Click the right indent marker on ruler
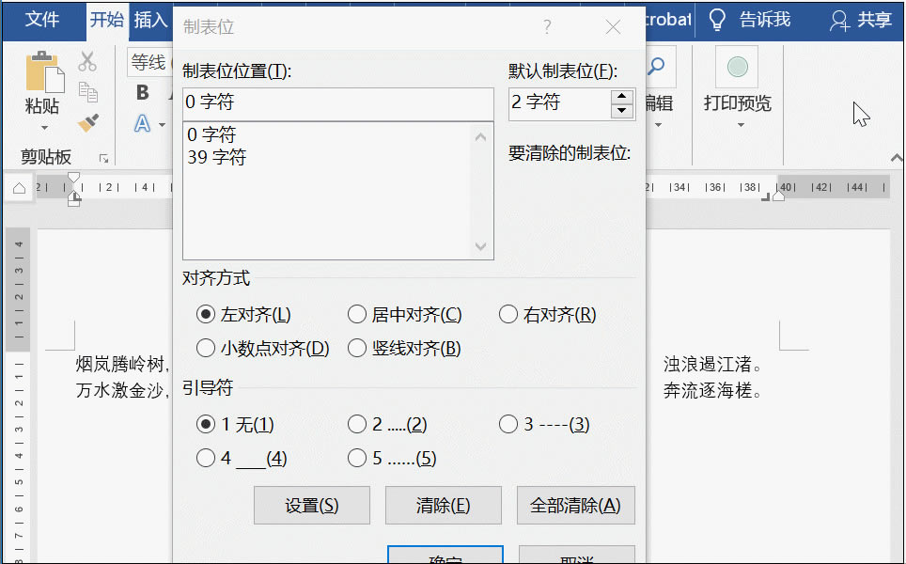Screen dimensions: 906x564 [779, 196]
